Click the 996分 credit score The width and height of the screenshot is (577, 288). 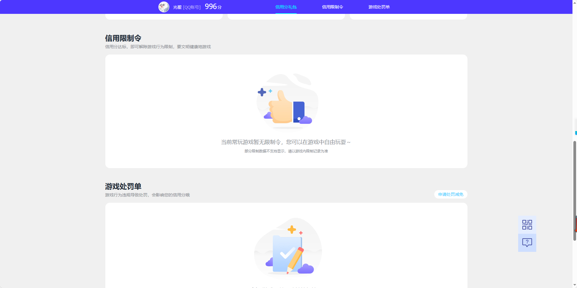[213, 7]
